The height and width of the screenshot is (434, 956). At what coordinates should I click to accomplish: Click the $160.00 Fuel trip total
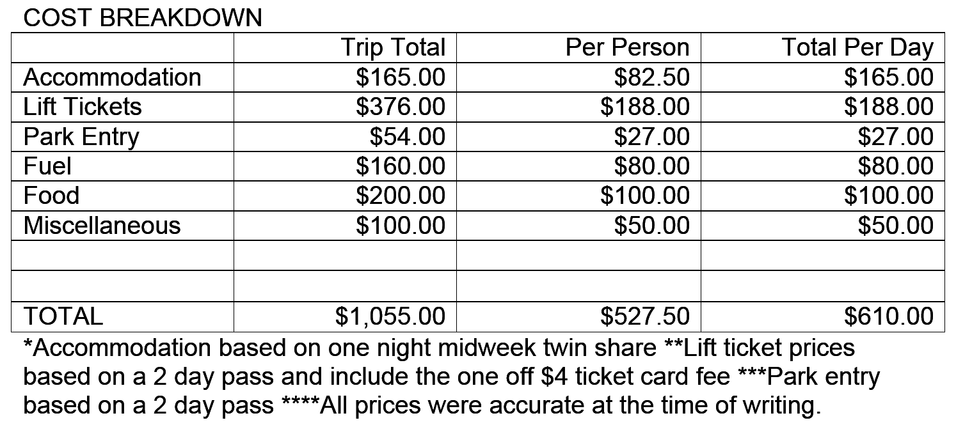coord(400,166)
